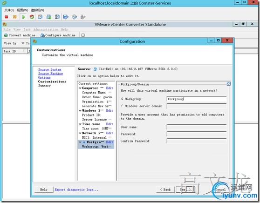This screenshot has width=260, height=203.
Task: Click Edit link for Windows license section
Action: point(109,110)
